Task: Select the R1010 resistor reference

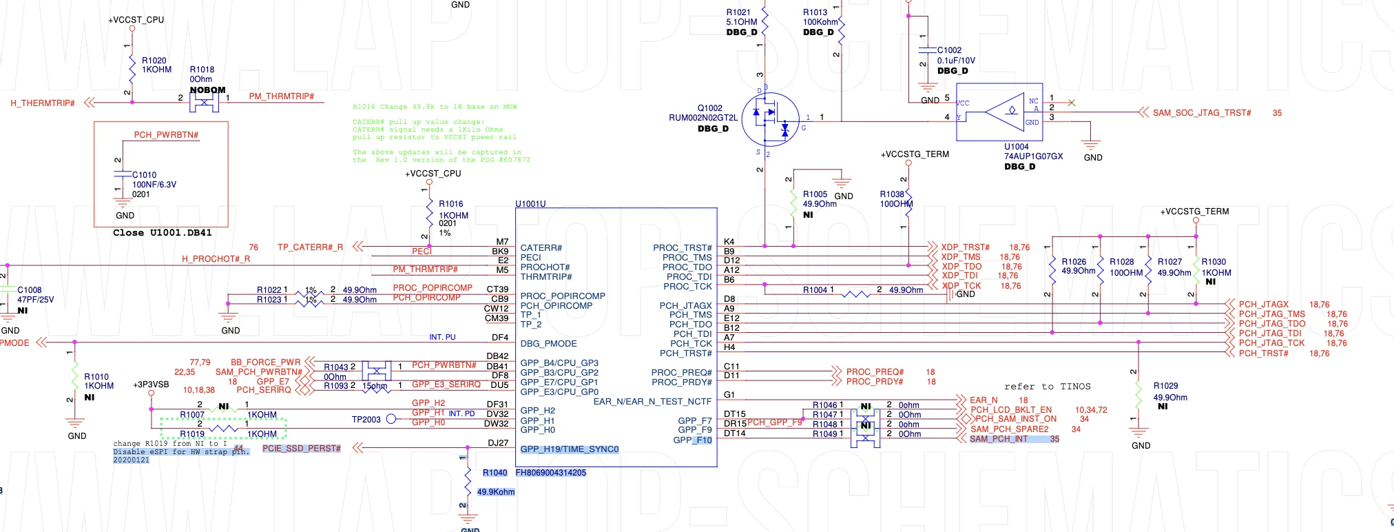Action: (x=96, y=377)
